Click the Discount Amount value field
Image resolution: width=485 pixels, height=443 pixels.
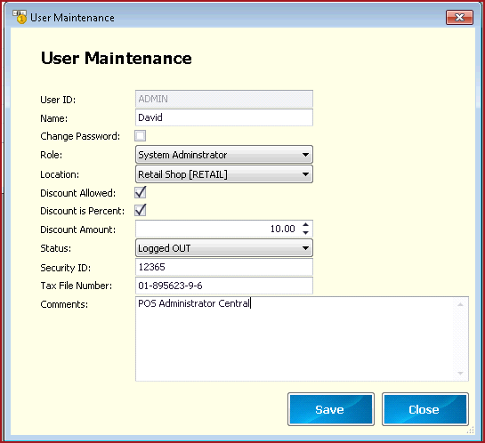pos(217,229)
